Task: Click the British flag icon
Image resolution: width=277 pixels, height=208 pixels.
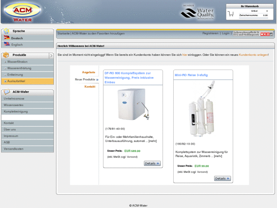Action: coord(7,44)
